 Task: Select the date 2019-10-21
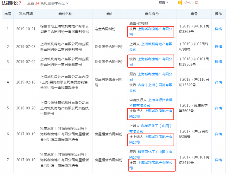26,29
